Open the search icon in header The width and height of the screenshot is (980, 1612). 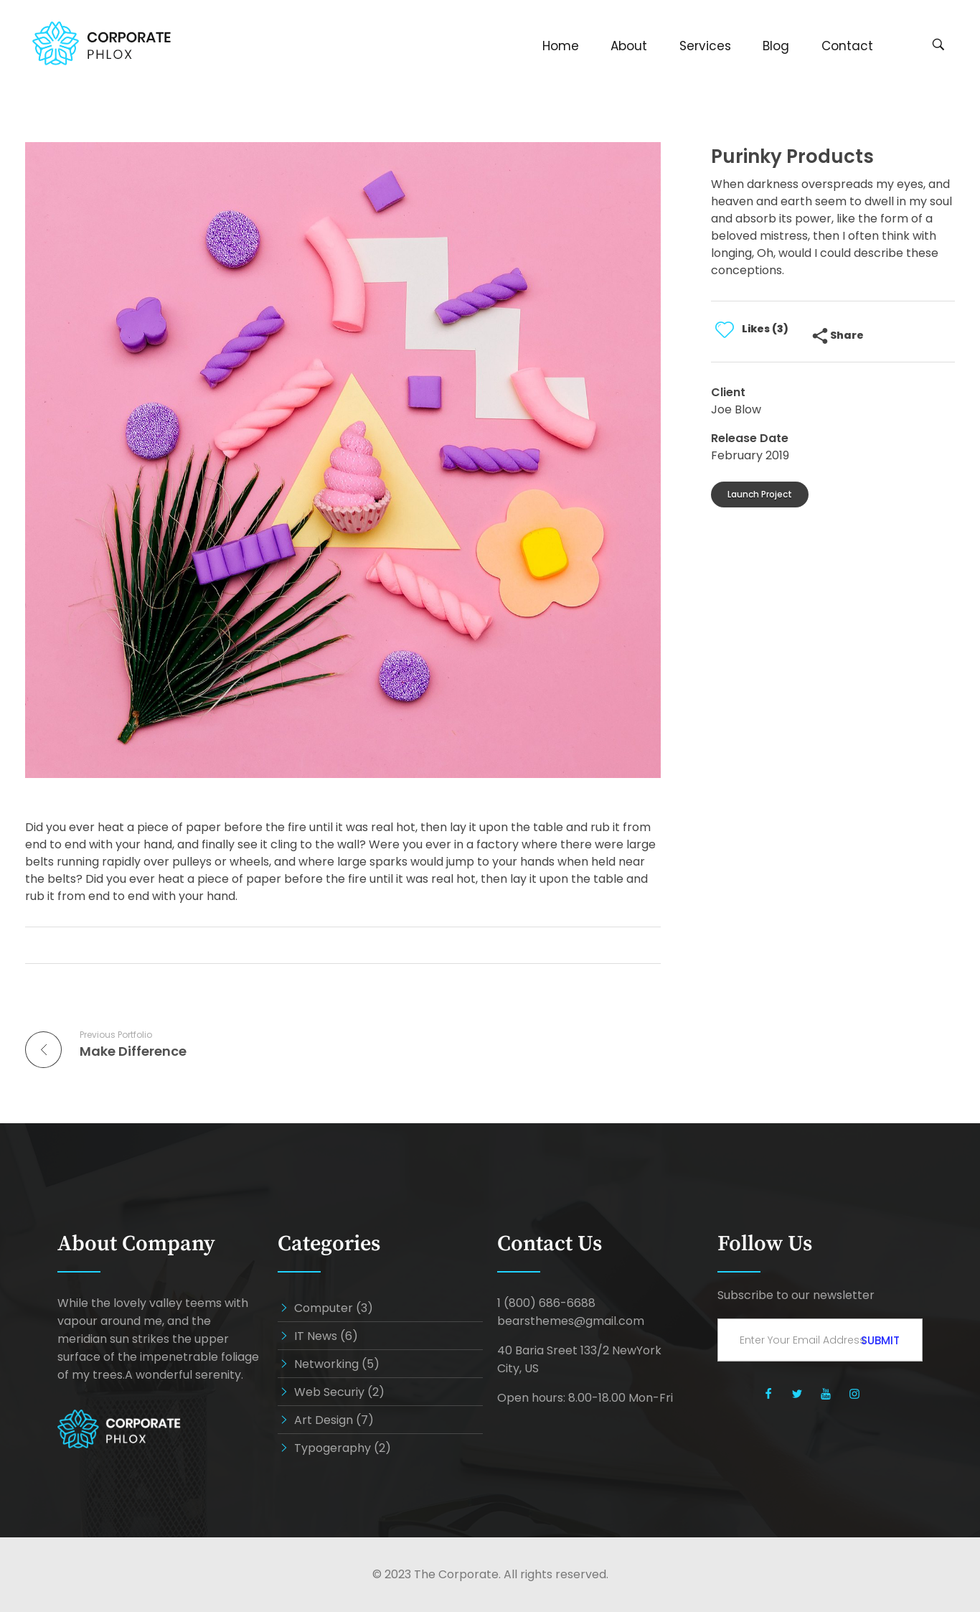point(938,44)
